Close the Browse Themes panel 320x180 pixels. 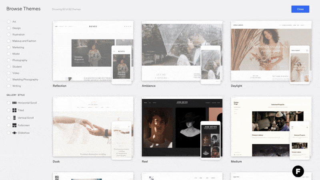[300, 9]
